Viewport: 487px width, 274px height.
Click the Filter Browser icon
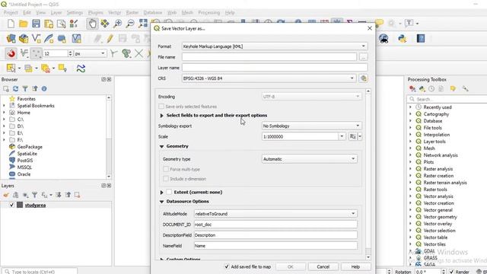click(x=25, y=89)
